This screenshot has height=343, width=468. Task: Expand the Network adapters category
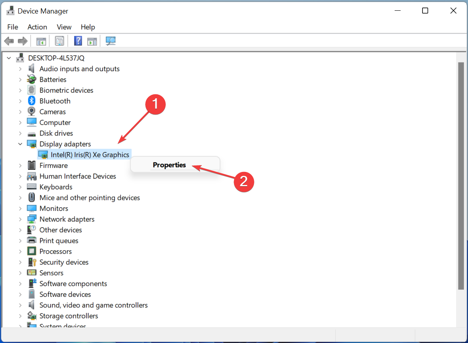[20, 219]
